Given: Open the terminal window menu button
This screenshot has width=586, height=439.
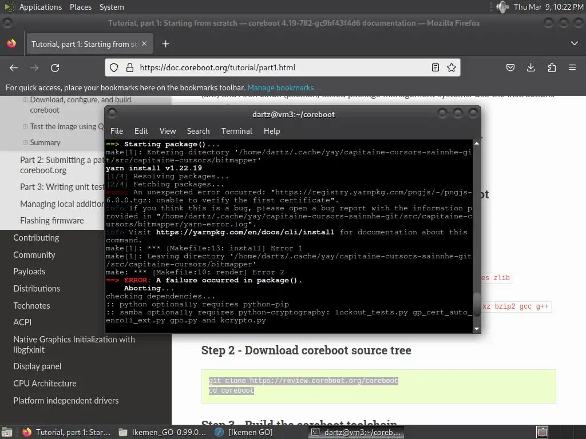Looking at the screenshot, I should [x=112, y=114].
